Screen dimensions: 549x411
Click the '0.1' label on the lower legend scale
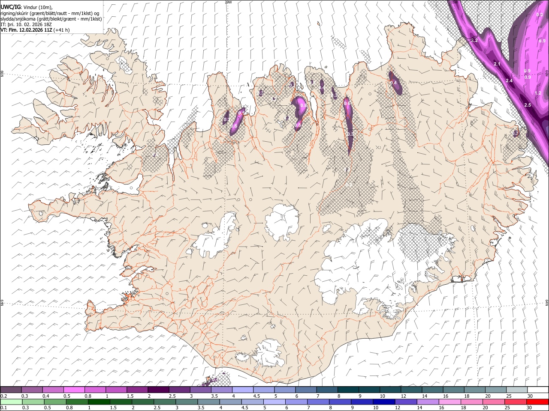pyautogui.click(x=3, y=408)
